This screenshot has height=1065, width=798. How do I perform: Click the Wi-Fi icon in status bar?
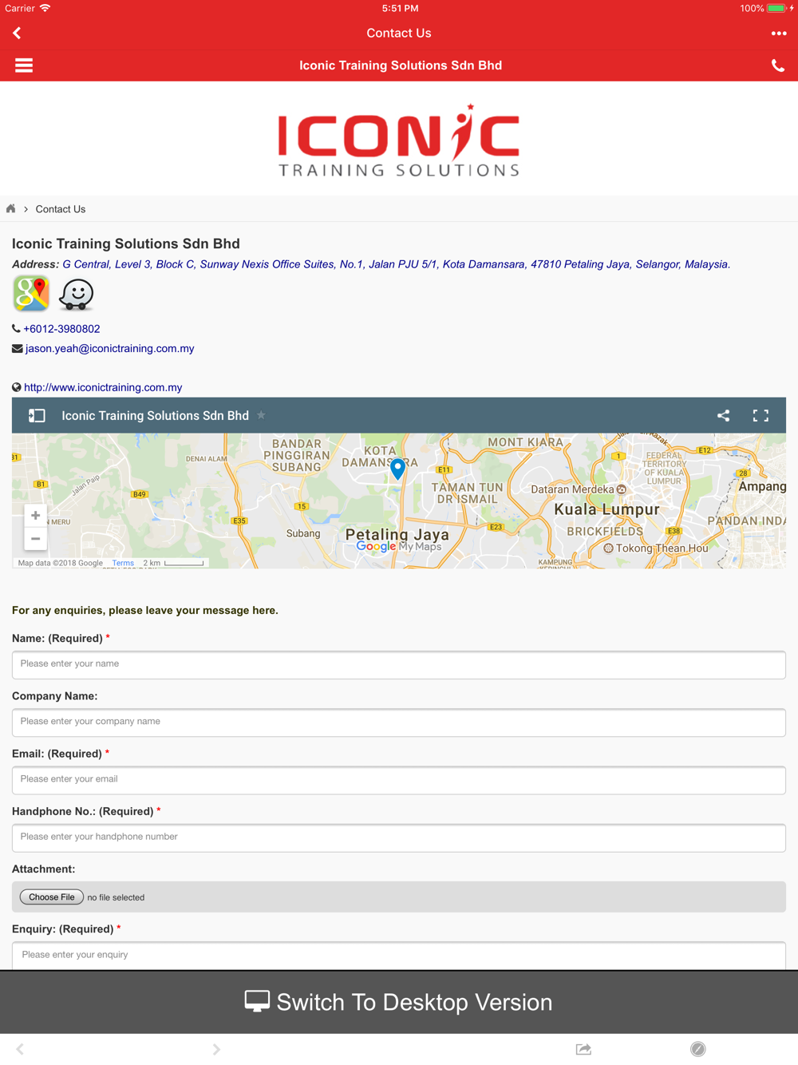click(45, 8)
